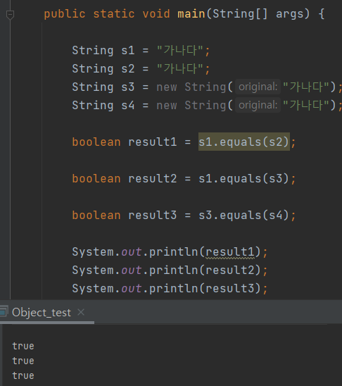The width and height of the screenshot is (342, 386).
Task: Click the second 'true' console output line
Action: point(23,361)
